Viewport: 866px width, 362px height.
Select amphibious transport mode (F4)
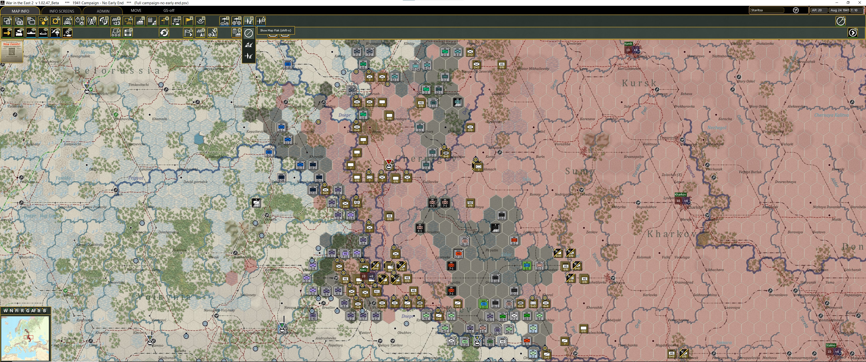tap(43, 33)
